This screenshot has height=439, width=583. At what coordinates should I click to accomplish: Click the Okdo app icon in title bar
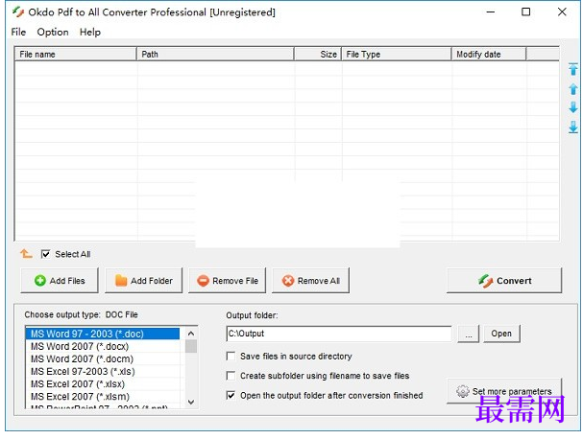tap(18, 12)
